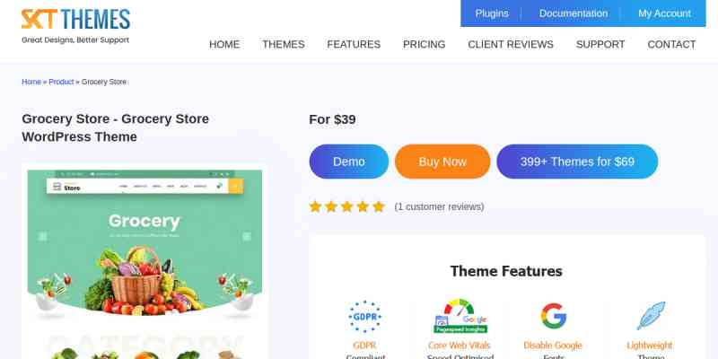Image resolution: width=718 pixels, height=359 pixels.
Task: Open the Documentation top bar link
Action: coord(574,13)
